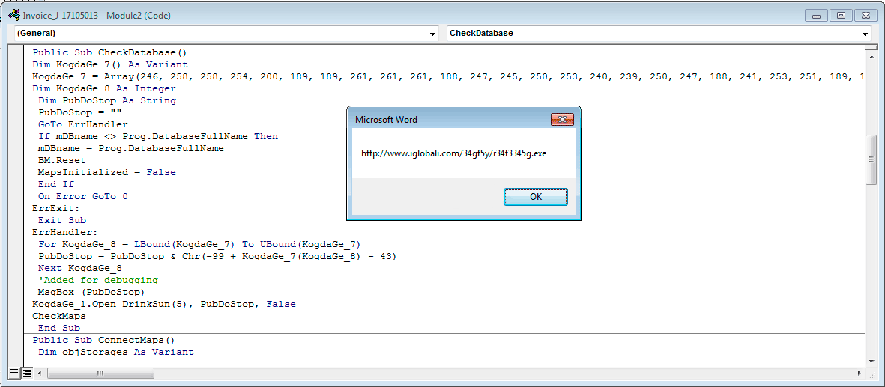Close the Module2 code window
Viewport: 885px width, 387px height.
click(x=866, y=15)
